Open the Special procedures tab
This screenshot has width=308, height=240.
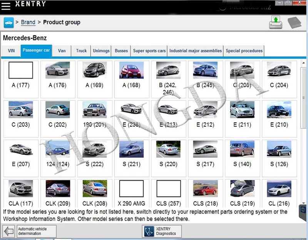pos(244,51)
